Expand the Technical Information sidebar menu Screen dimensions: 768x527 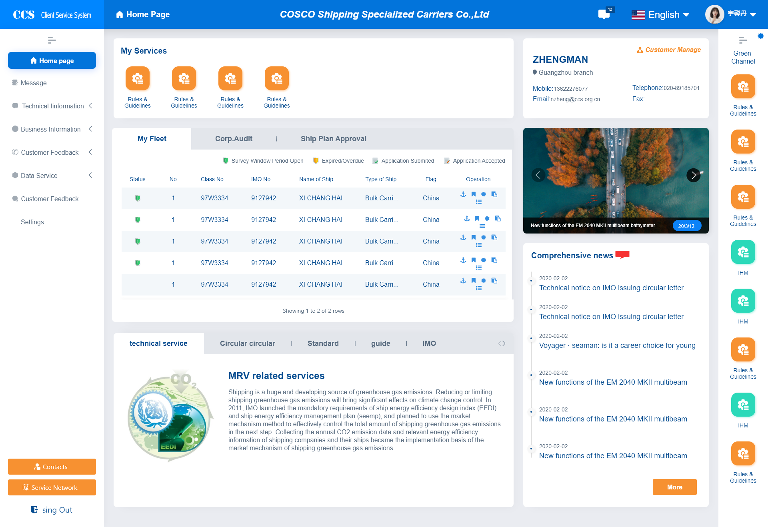coord(52,106)
